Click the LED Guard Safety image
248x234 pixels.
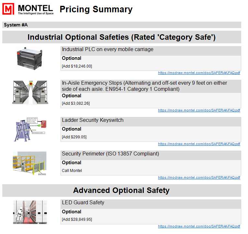point(30,212)
